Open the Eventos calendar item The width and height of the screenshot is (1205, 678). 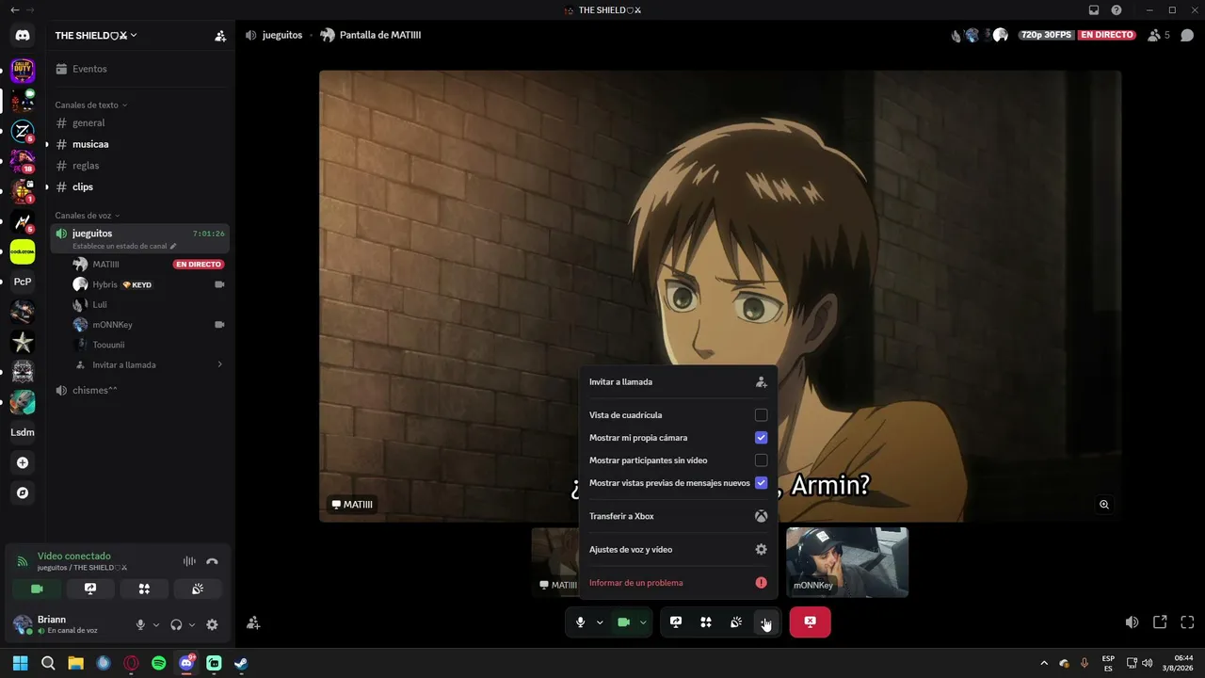pos(140,69)
